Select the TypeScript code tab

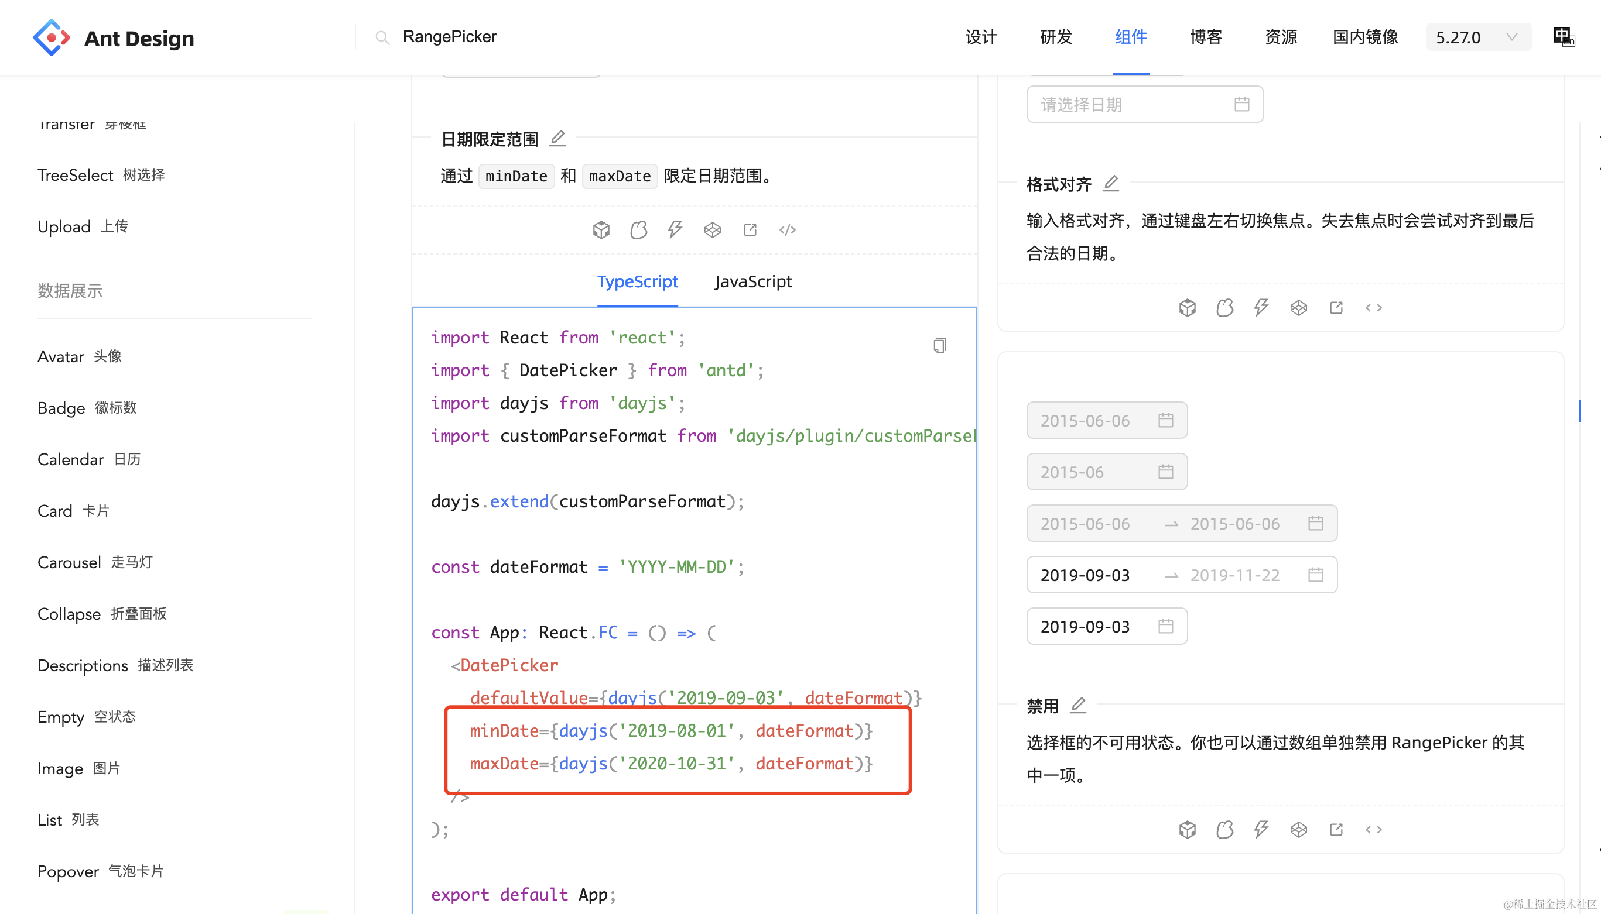pos(637,282)
